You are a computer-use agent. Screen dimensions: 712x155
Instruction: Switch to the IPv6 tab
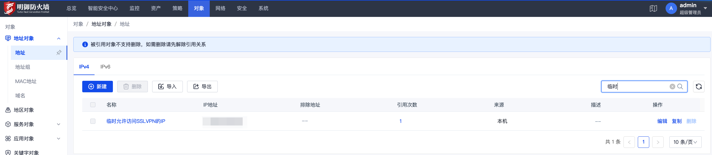(x=105, y=67)
